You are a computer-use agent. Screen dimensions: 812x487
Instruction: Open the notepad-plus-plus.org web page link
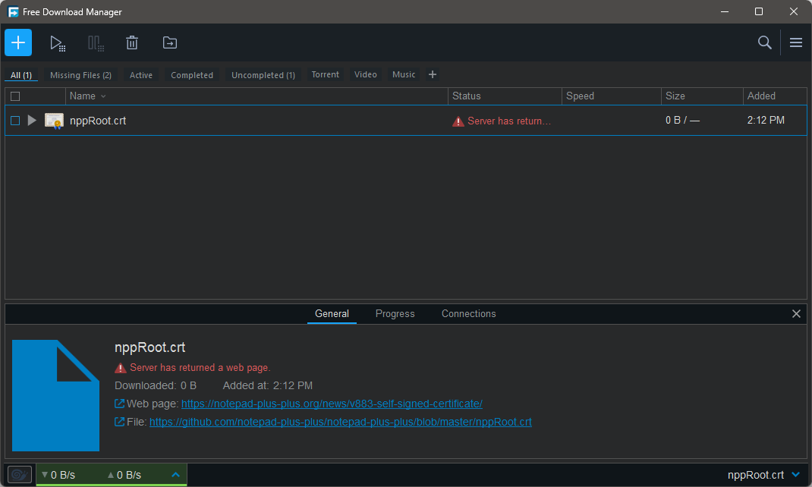(x=332, y=404)
